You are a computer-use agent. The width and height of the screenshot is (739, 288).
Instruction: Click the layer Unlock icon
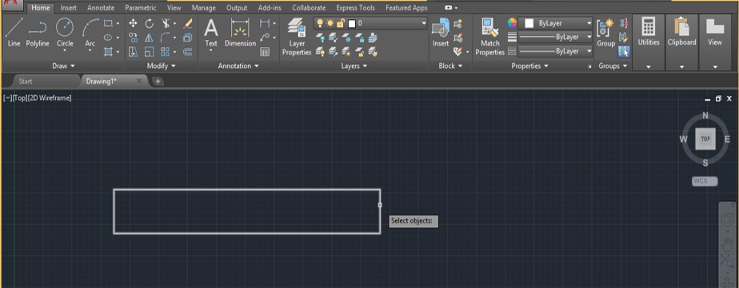click(359, 51)
